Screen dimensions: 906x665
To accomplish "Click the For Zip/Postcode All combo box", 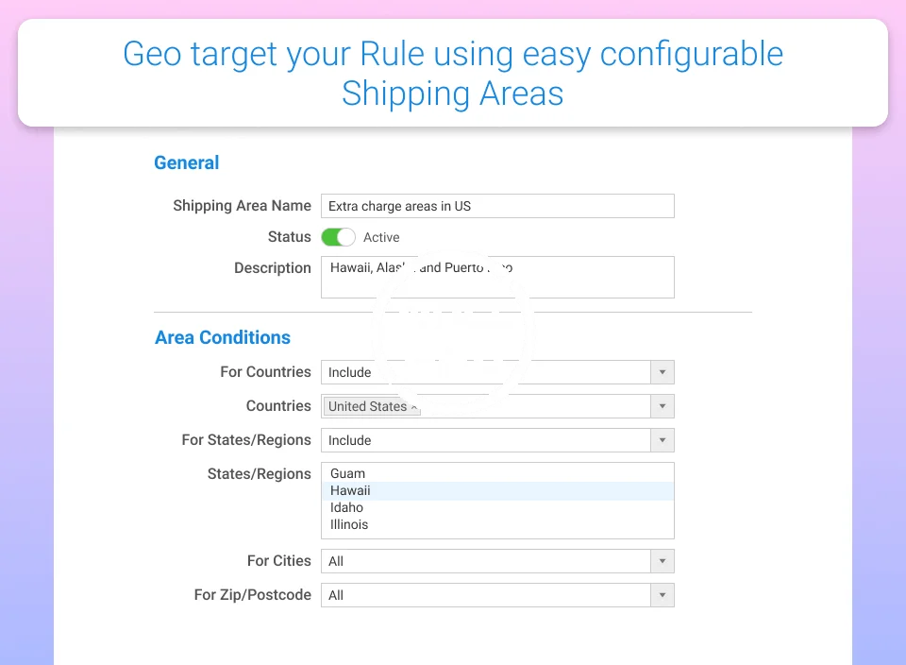I will click(x=486, y=595).
